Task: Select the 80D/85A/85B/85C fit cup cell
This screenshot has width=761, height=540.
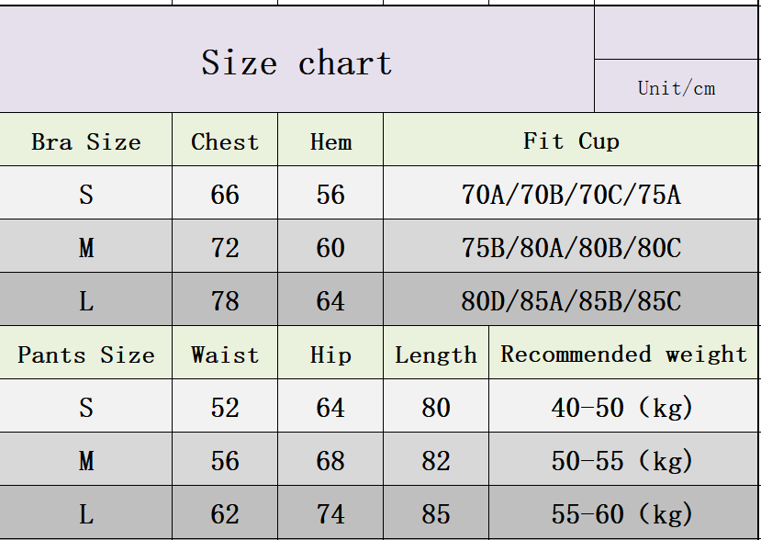Action: (571, 300)
